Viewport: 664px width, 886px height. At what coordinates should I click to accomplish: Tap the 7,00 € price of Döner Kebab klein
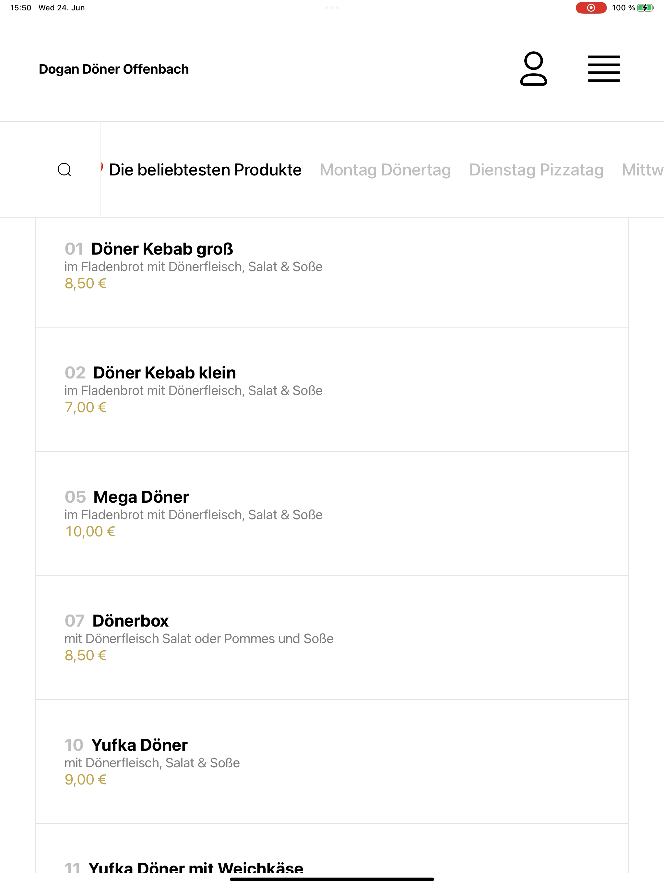(x=86, y=407)
